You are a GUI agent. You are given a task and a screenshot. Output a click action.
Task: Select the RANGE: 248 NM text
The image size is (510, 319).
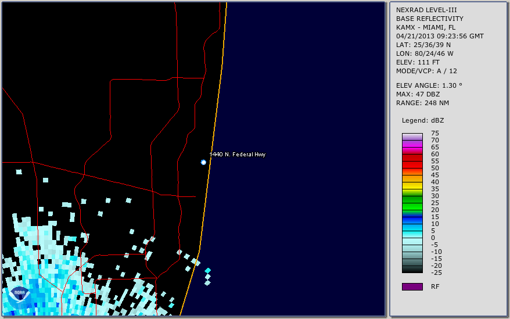pyautogui.click(x=422, y=103)
